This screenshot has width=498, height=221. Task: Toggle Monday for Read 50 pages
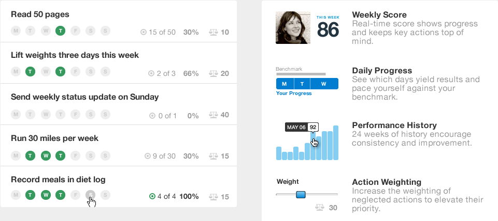point(16,30)
